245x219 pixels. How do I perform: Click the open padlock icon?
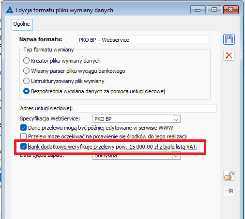tap(229, 175)
